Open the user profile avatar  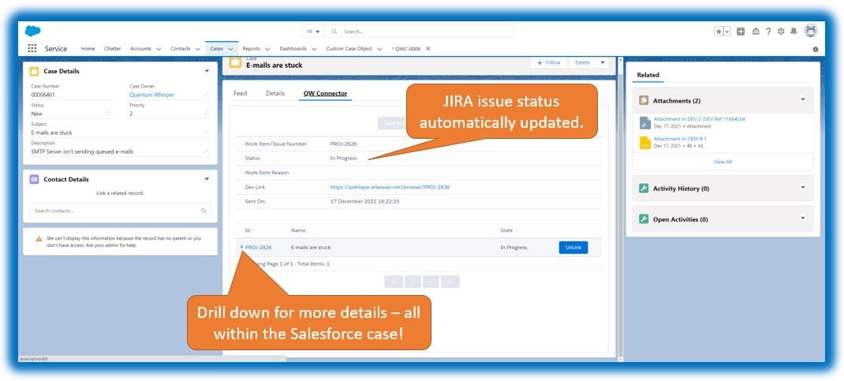coord(811,32)
